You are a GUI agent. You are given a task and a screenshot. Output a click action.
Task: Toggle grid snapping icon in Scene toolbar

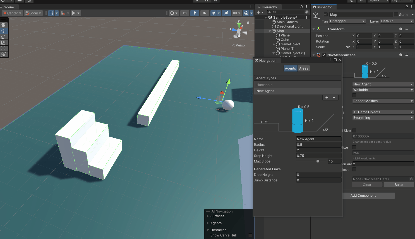tap(51, 13)
